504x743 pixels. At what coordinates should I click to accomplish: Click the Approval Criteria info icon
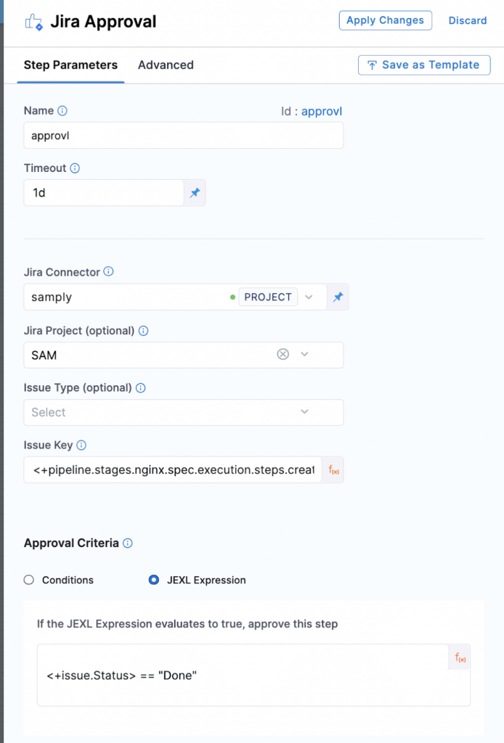(x=128, y=543)
